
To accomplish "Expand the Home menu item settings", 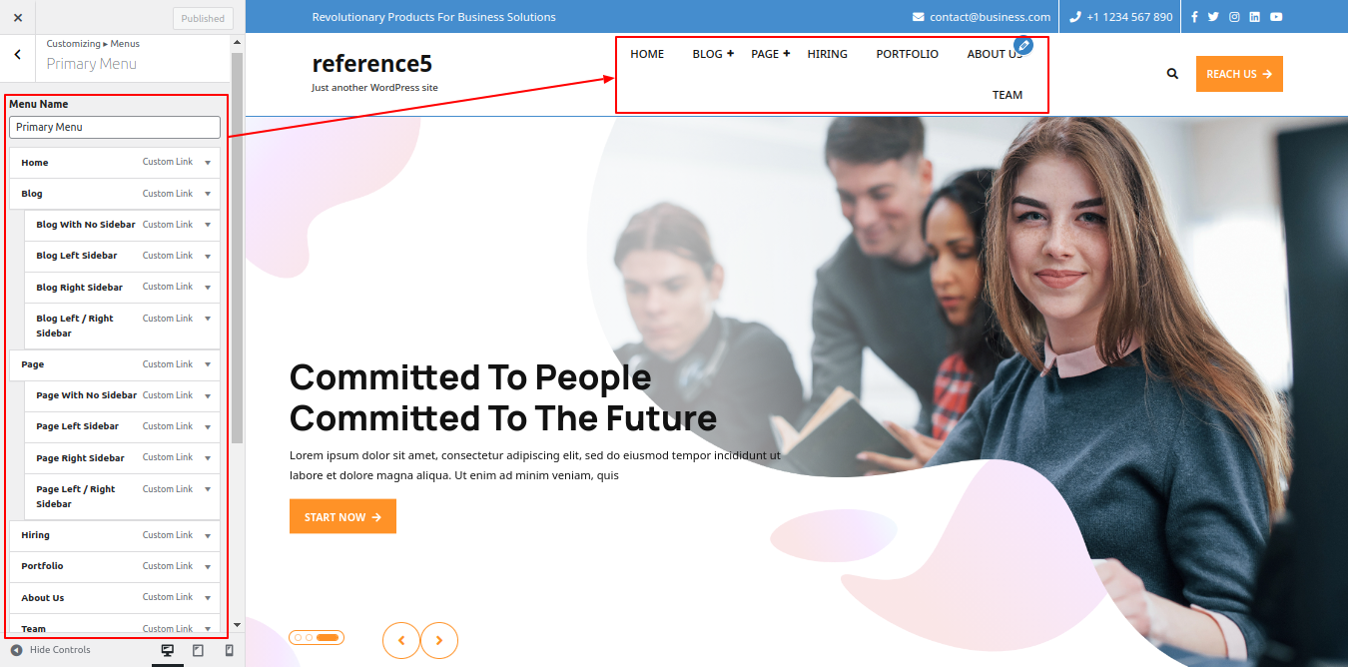I will [208, 163].
